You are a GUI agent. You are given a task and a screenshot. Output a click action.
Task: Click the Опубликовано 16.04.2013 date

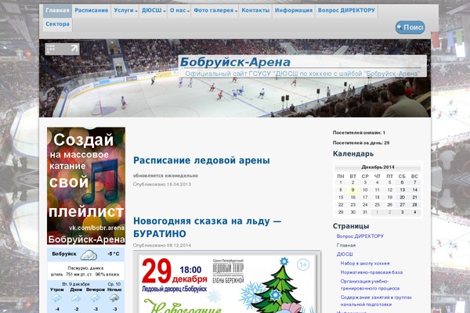tap(162, 184)
